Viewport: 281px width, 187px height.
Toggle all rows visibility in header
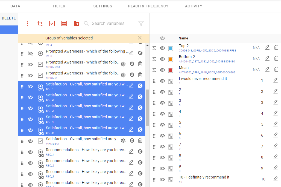click(162, 38)
